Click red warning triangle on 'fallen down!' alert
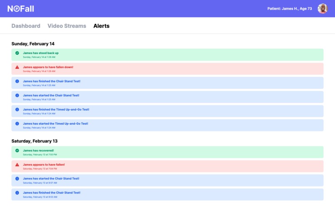The height and width of the screenshot is (206, 335). point(17,67)
